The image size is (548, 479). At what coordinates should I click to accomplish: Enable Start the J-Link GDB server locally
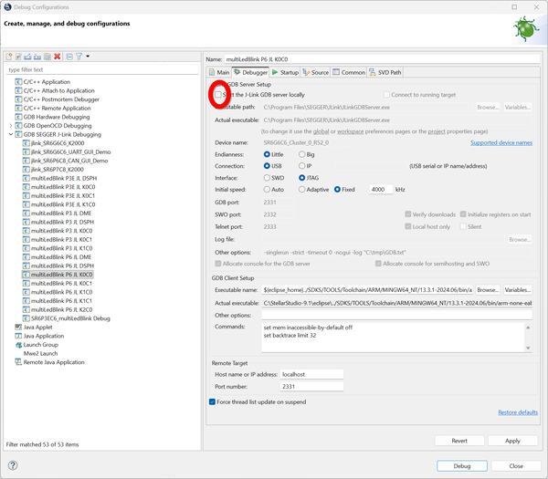pos(218,95)
